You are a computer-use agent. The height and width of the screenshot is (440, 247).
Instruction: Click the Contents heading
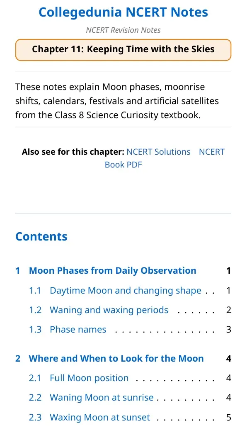(41, 236)
